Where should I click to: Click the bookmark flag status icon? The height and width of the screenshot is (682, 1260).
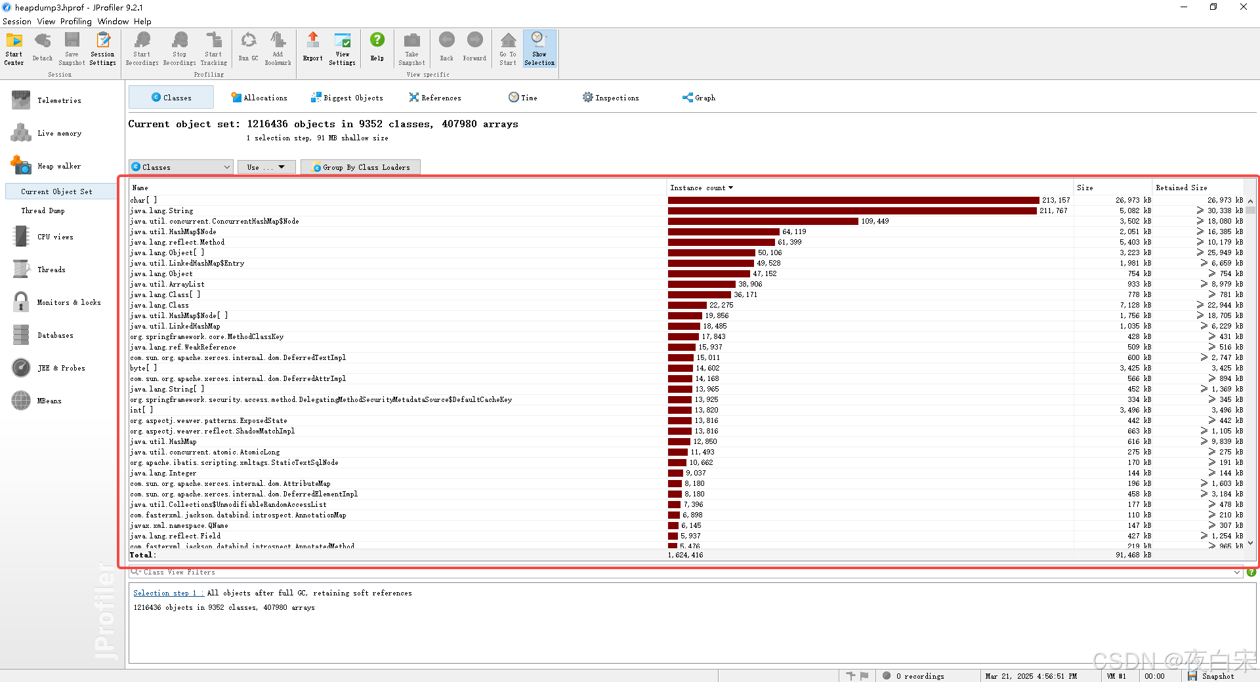pyautogui.click(x=864, y=676)
